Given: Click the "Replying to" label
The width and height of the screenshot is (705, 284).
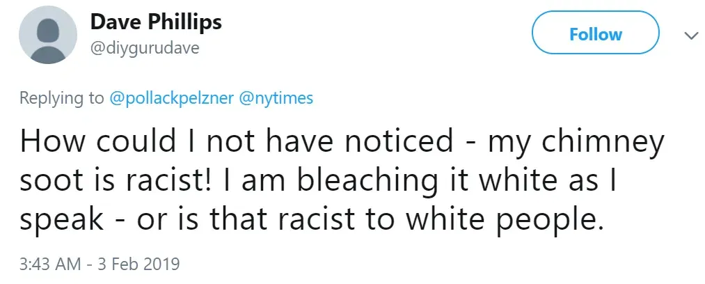Looking at the screenshot, I should pyautogui.click(x=61, y=98).
